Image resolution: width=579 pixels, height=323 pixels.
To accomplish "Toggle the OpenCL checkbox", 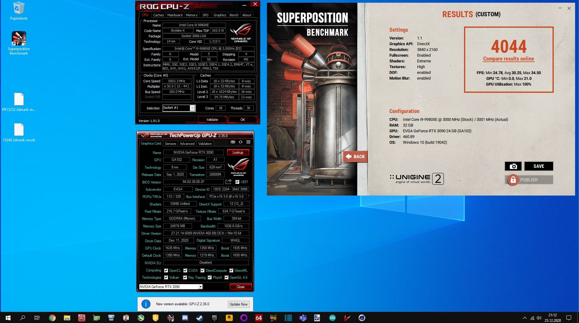I will tap(166, 270).
